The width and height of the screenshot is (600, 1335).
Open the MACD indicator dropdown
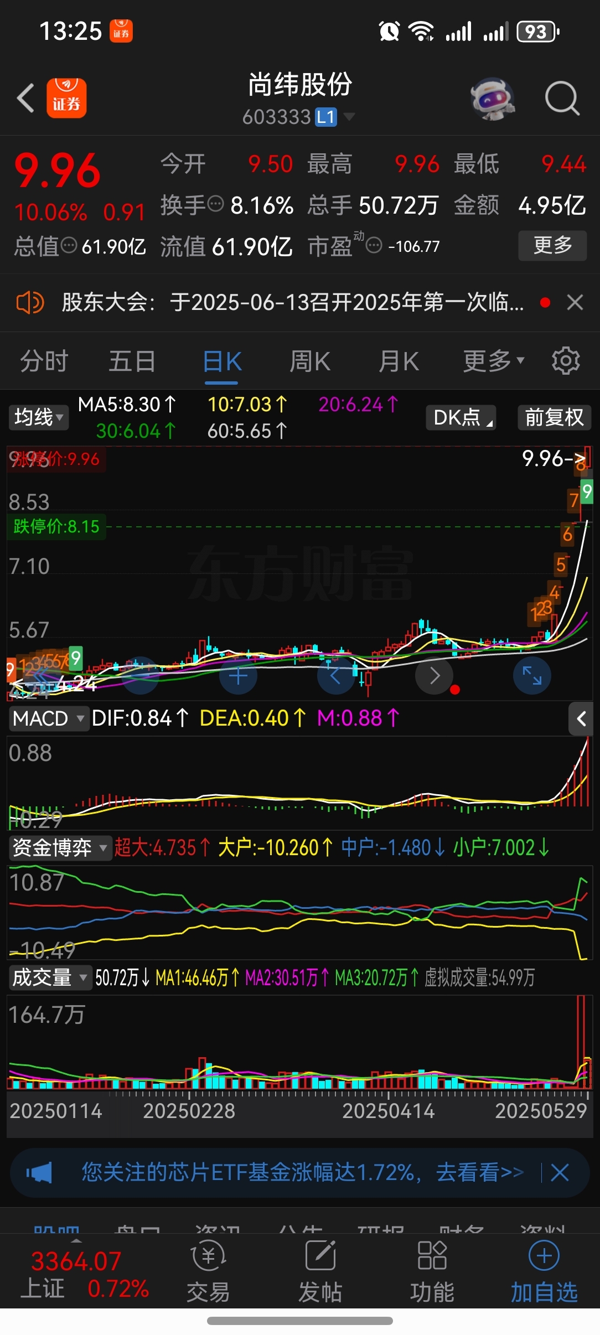[x=49, y=719]
